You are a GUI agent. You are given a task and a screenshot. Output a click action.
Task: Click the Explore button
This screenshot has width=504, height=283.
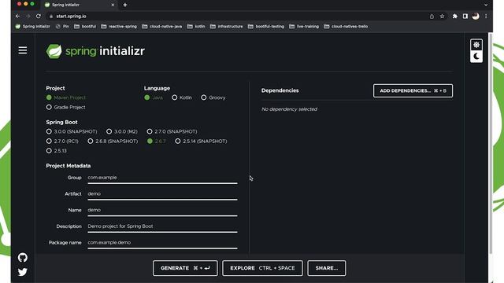(x=262, y=268)
